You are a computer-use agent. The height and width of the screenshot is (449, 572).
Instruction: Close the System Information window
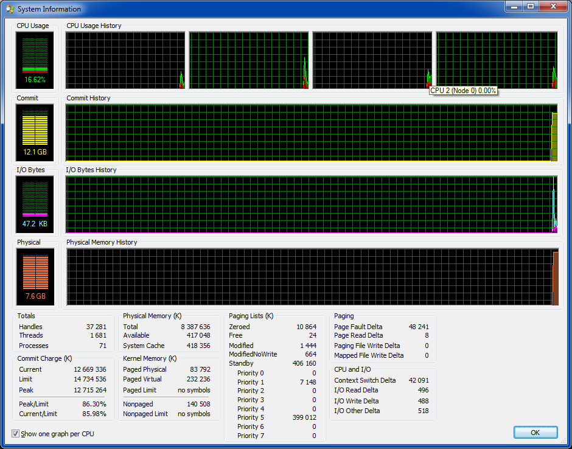[x=553, y=6]
